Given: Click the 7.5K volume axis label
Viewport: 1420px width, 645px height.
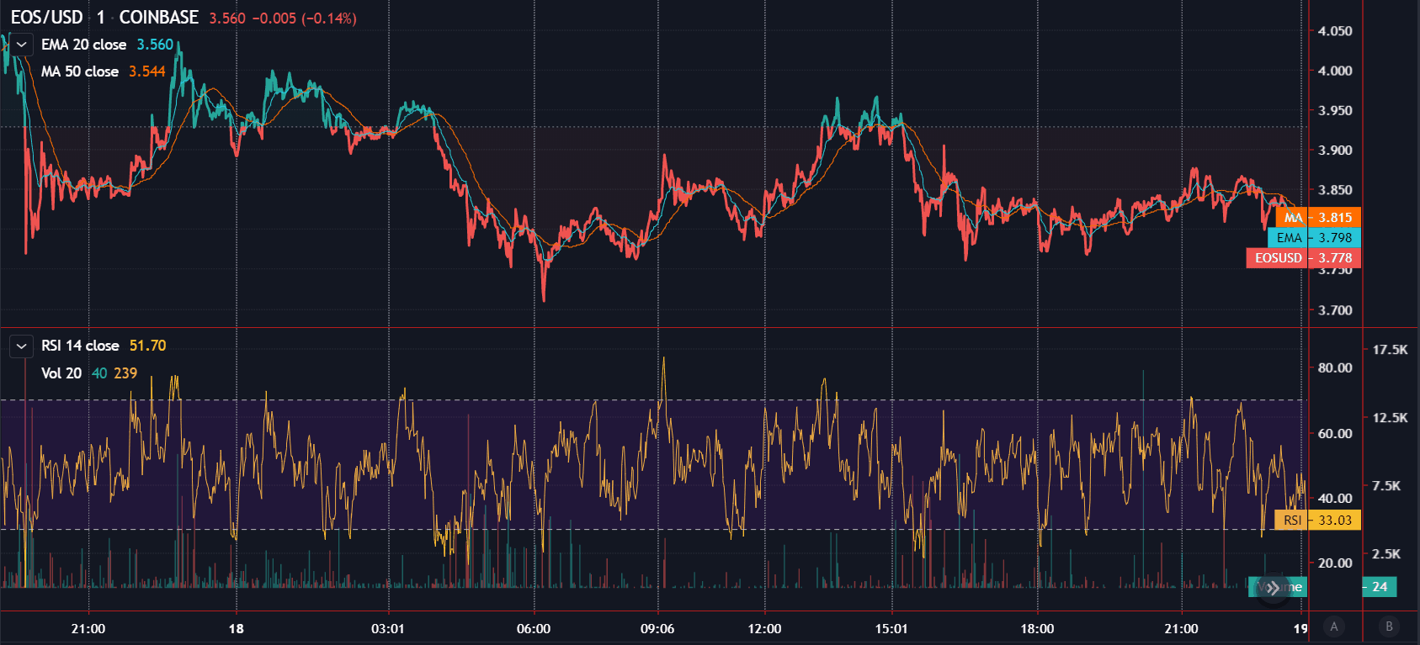Looking at the screenshot, I should [x=1386, y=485].
